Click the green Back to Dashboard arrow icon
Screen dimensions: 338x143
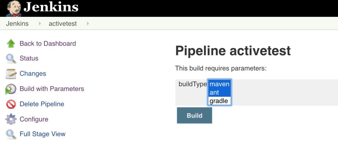[11, 44]
